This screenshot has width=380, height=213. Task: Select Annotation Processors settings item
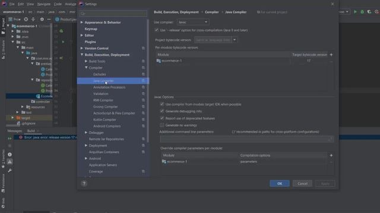(109, 87)
